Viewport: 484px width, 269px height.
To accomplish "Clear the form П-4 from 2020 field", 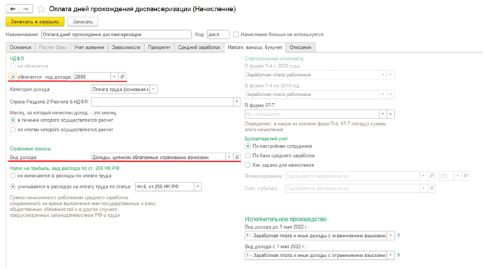I will click(391, 75).
